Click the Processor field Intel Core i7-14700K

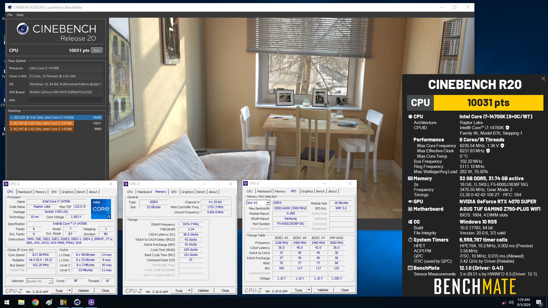(x=65, y=68)
